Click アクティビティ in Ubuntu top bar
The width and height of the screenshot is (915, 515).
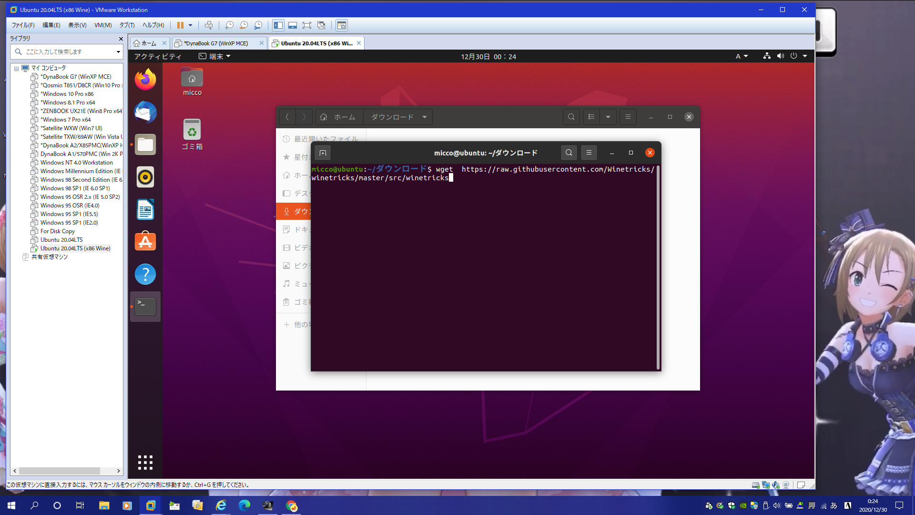coord(157,56)
